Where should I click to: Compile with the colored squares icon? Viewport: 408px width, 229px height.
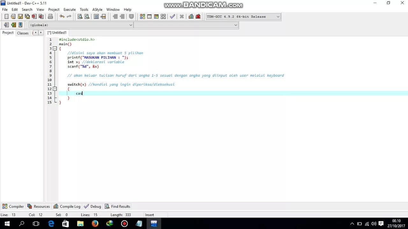142,17
